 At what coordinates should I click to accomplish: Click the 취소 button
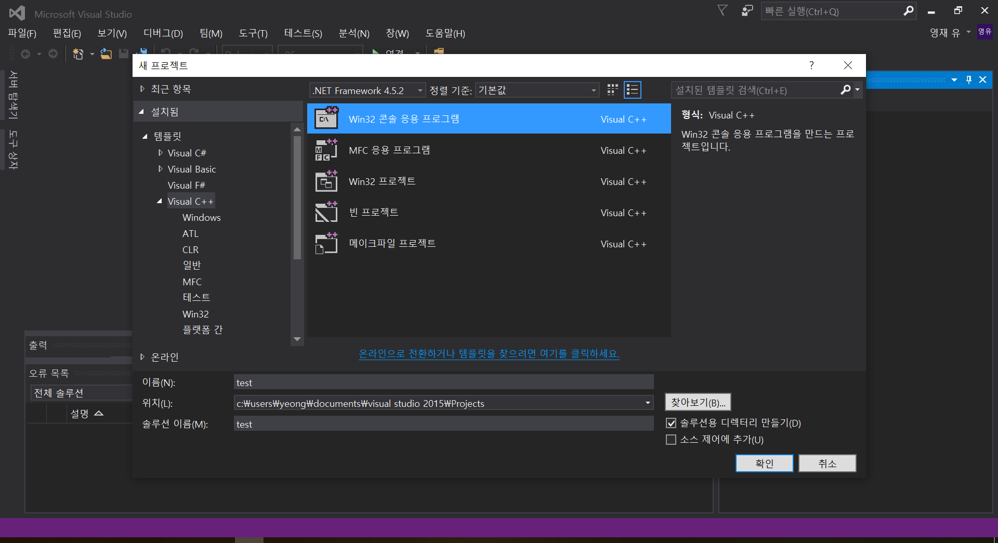point(828,463)
